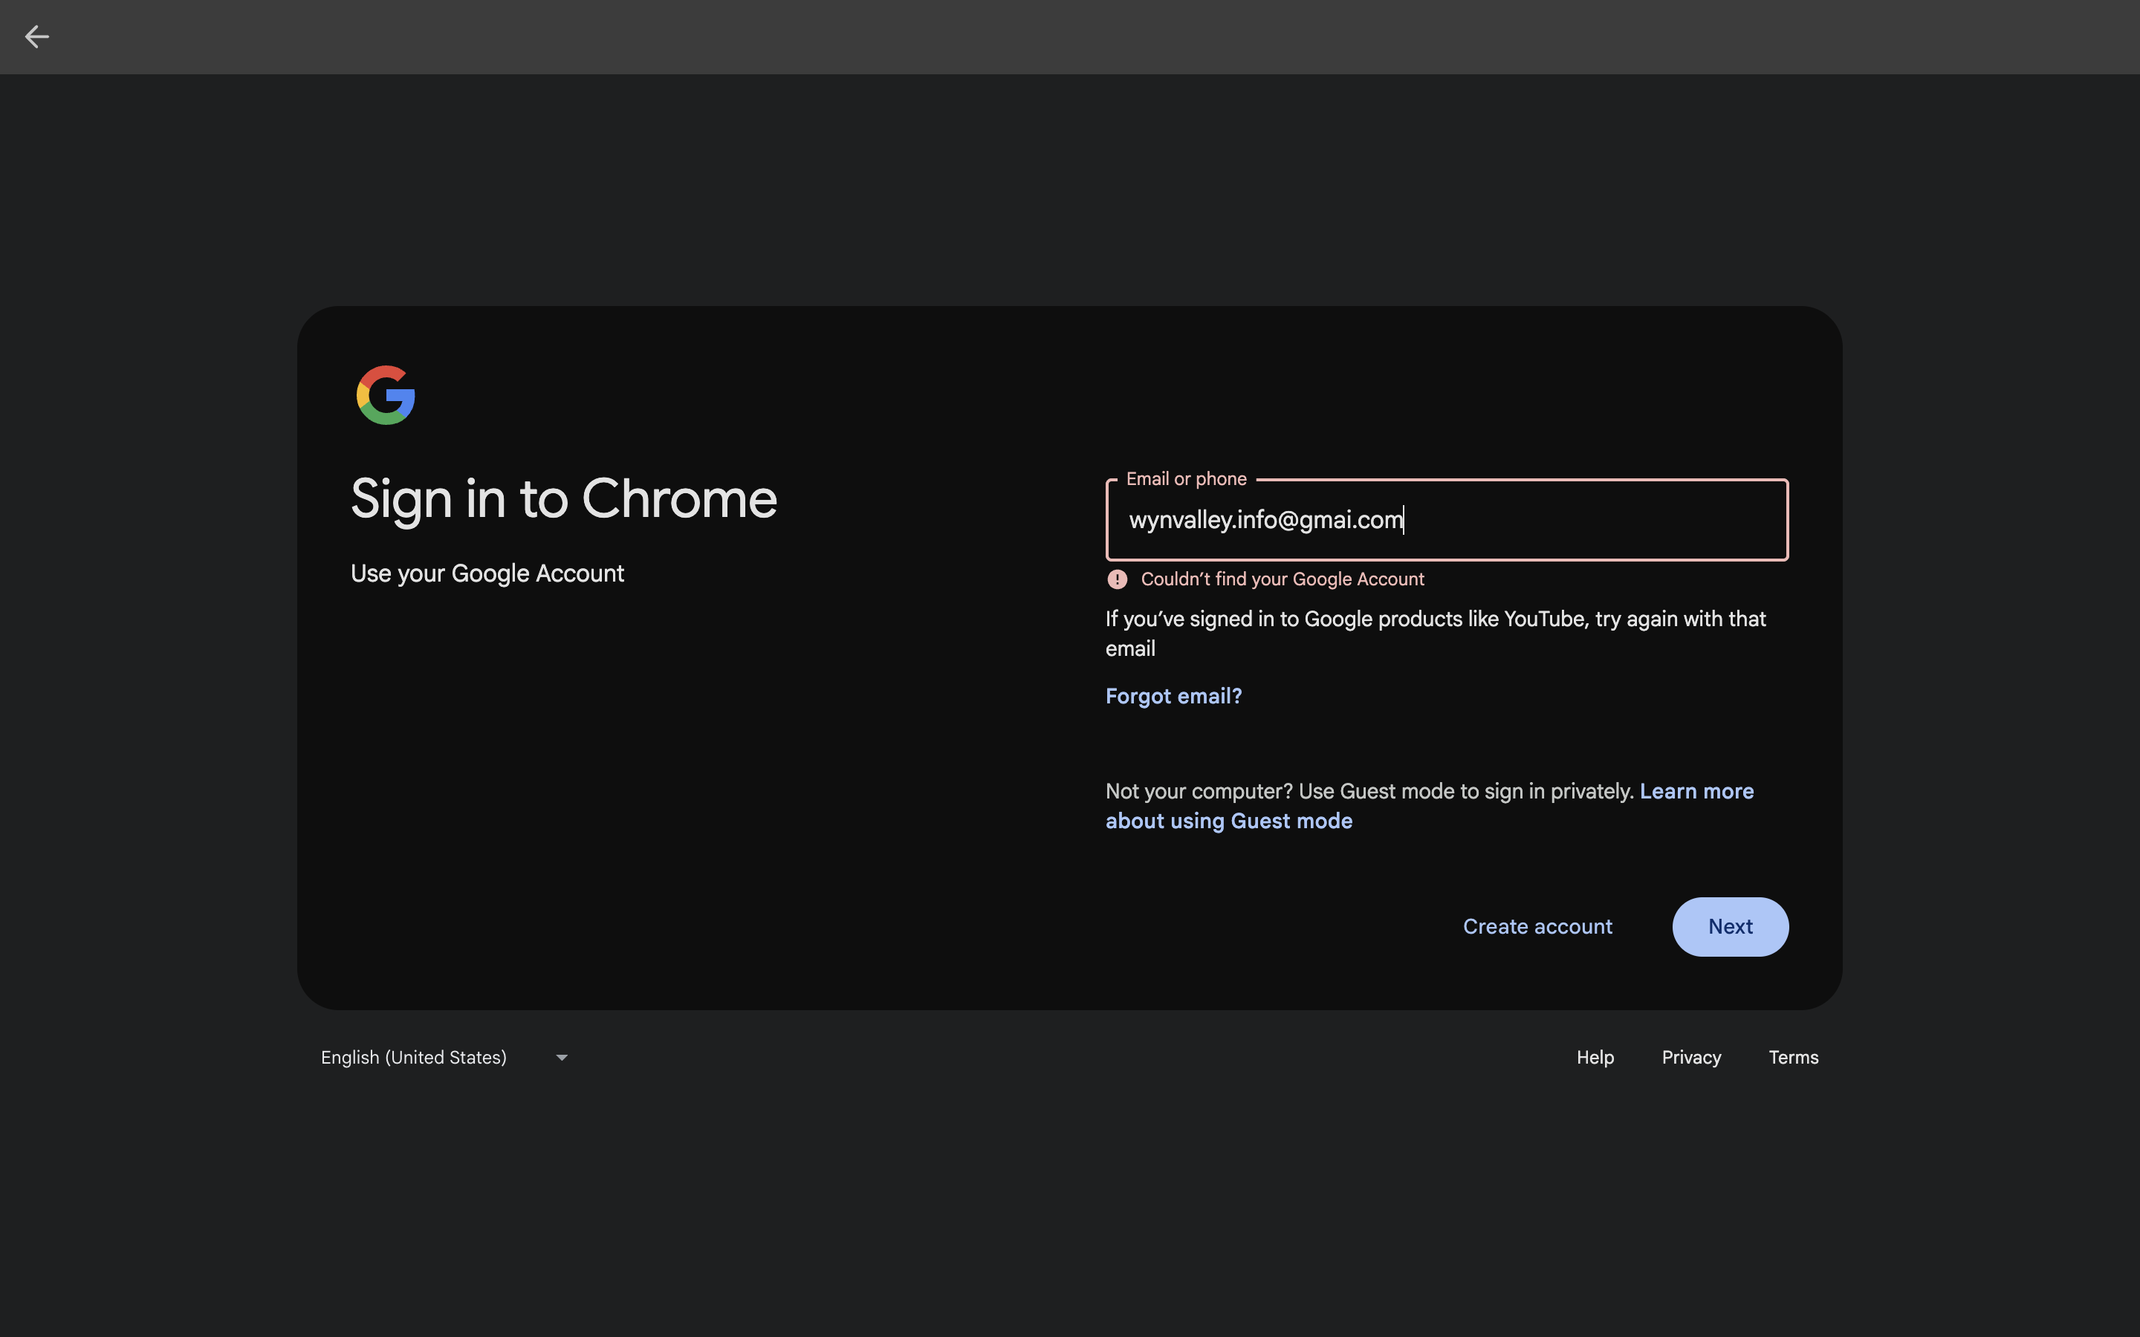Click the Sign in to Chrome heading

point(563,498)
